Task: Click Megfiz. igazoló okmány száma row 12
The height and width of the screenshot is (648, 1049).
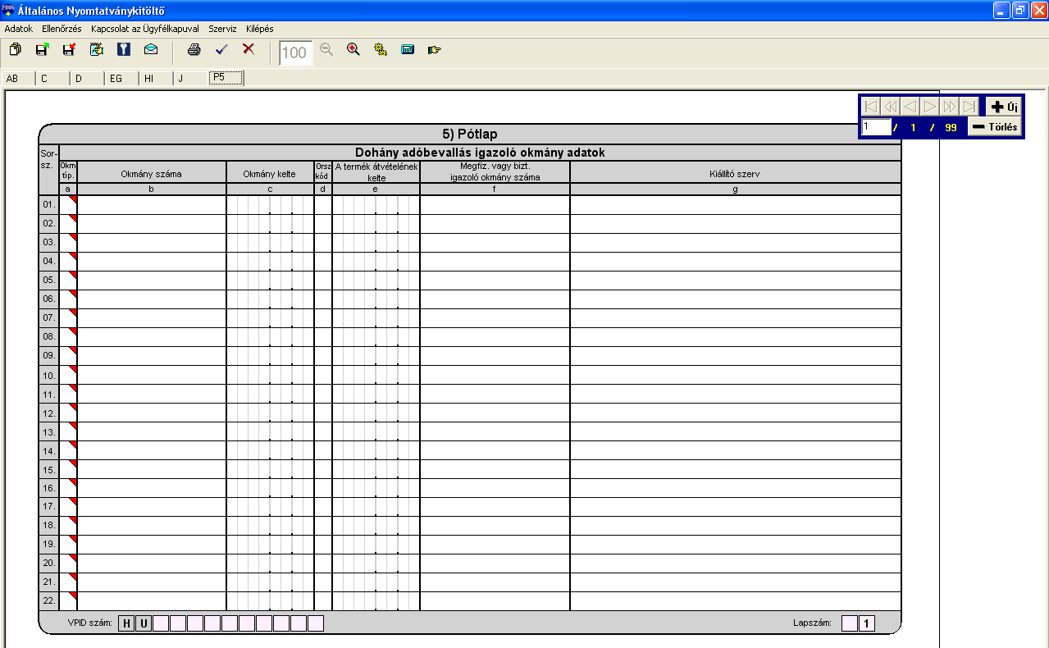Action: (x=495, y=413)
